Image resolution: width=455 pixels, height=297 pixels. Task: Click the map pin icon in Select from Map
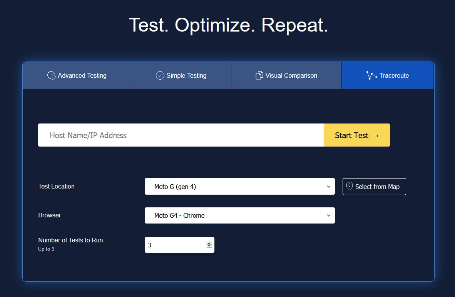[350, 186]
